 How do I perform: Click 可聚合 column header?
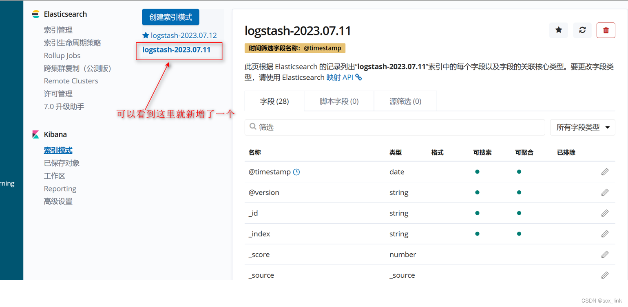tap(524, 152)
